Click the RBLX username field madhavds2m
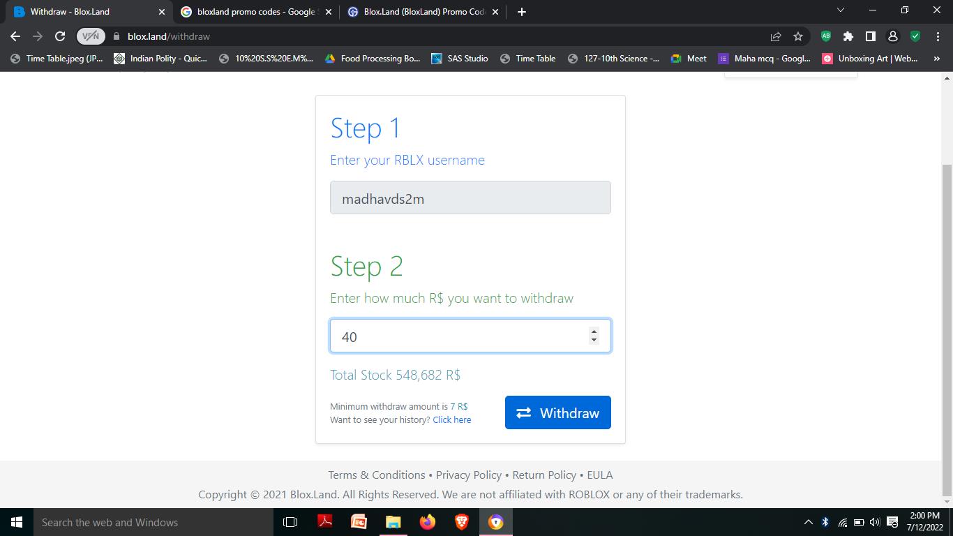This screenshot has height=536, width=953. click(470, 198)
